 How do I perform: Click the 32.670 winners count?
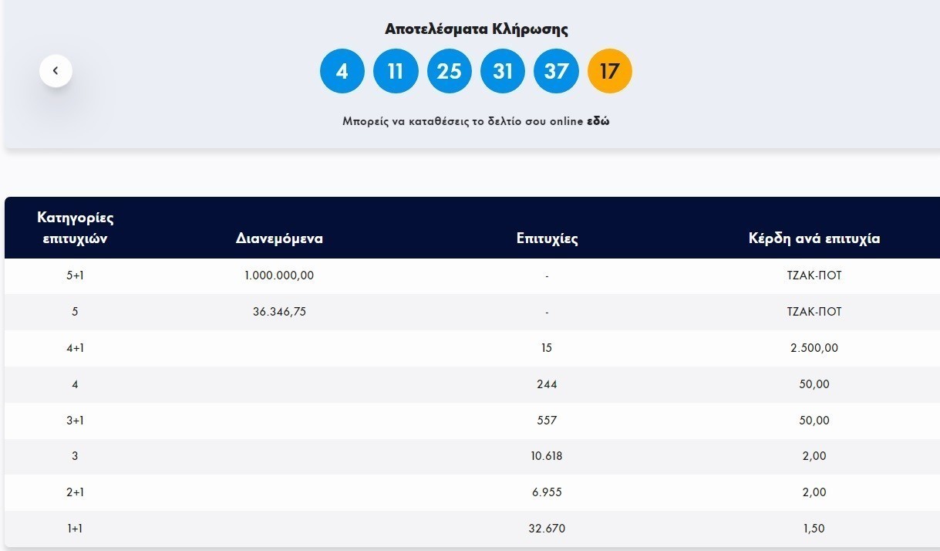tap(547, 529)
